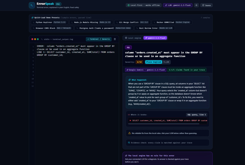
Task: Click the local engine has no rule heading
Action: pos(151,156)
